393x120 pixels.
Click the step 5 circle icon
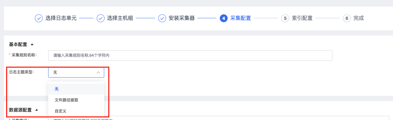point(285,18)
